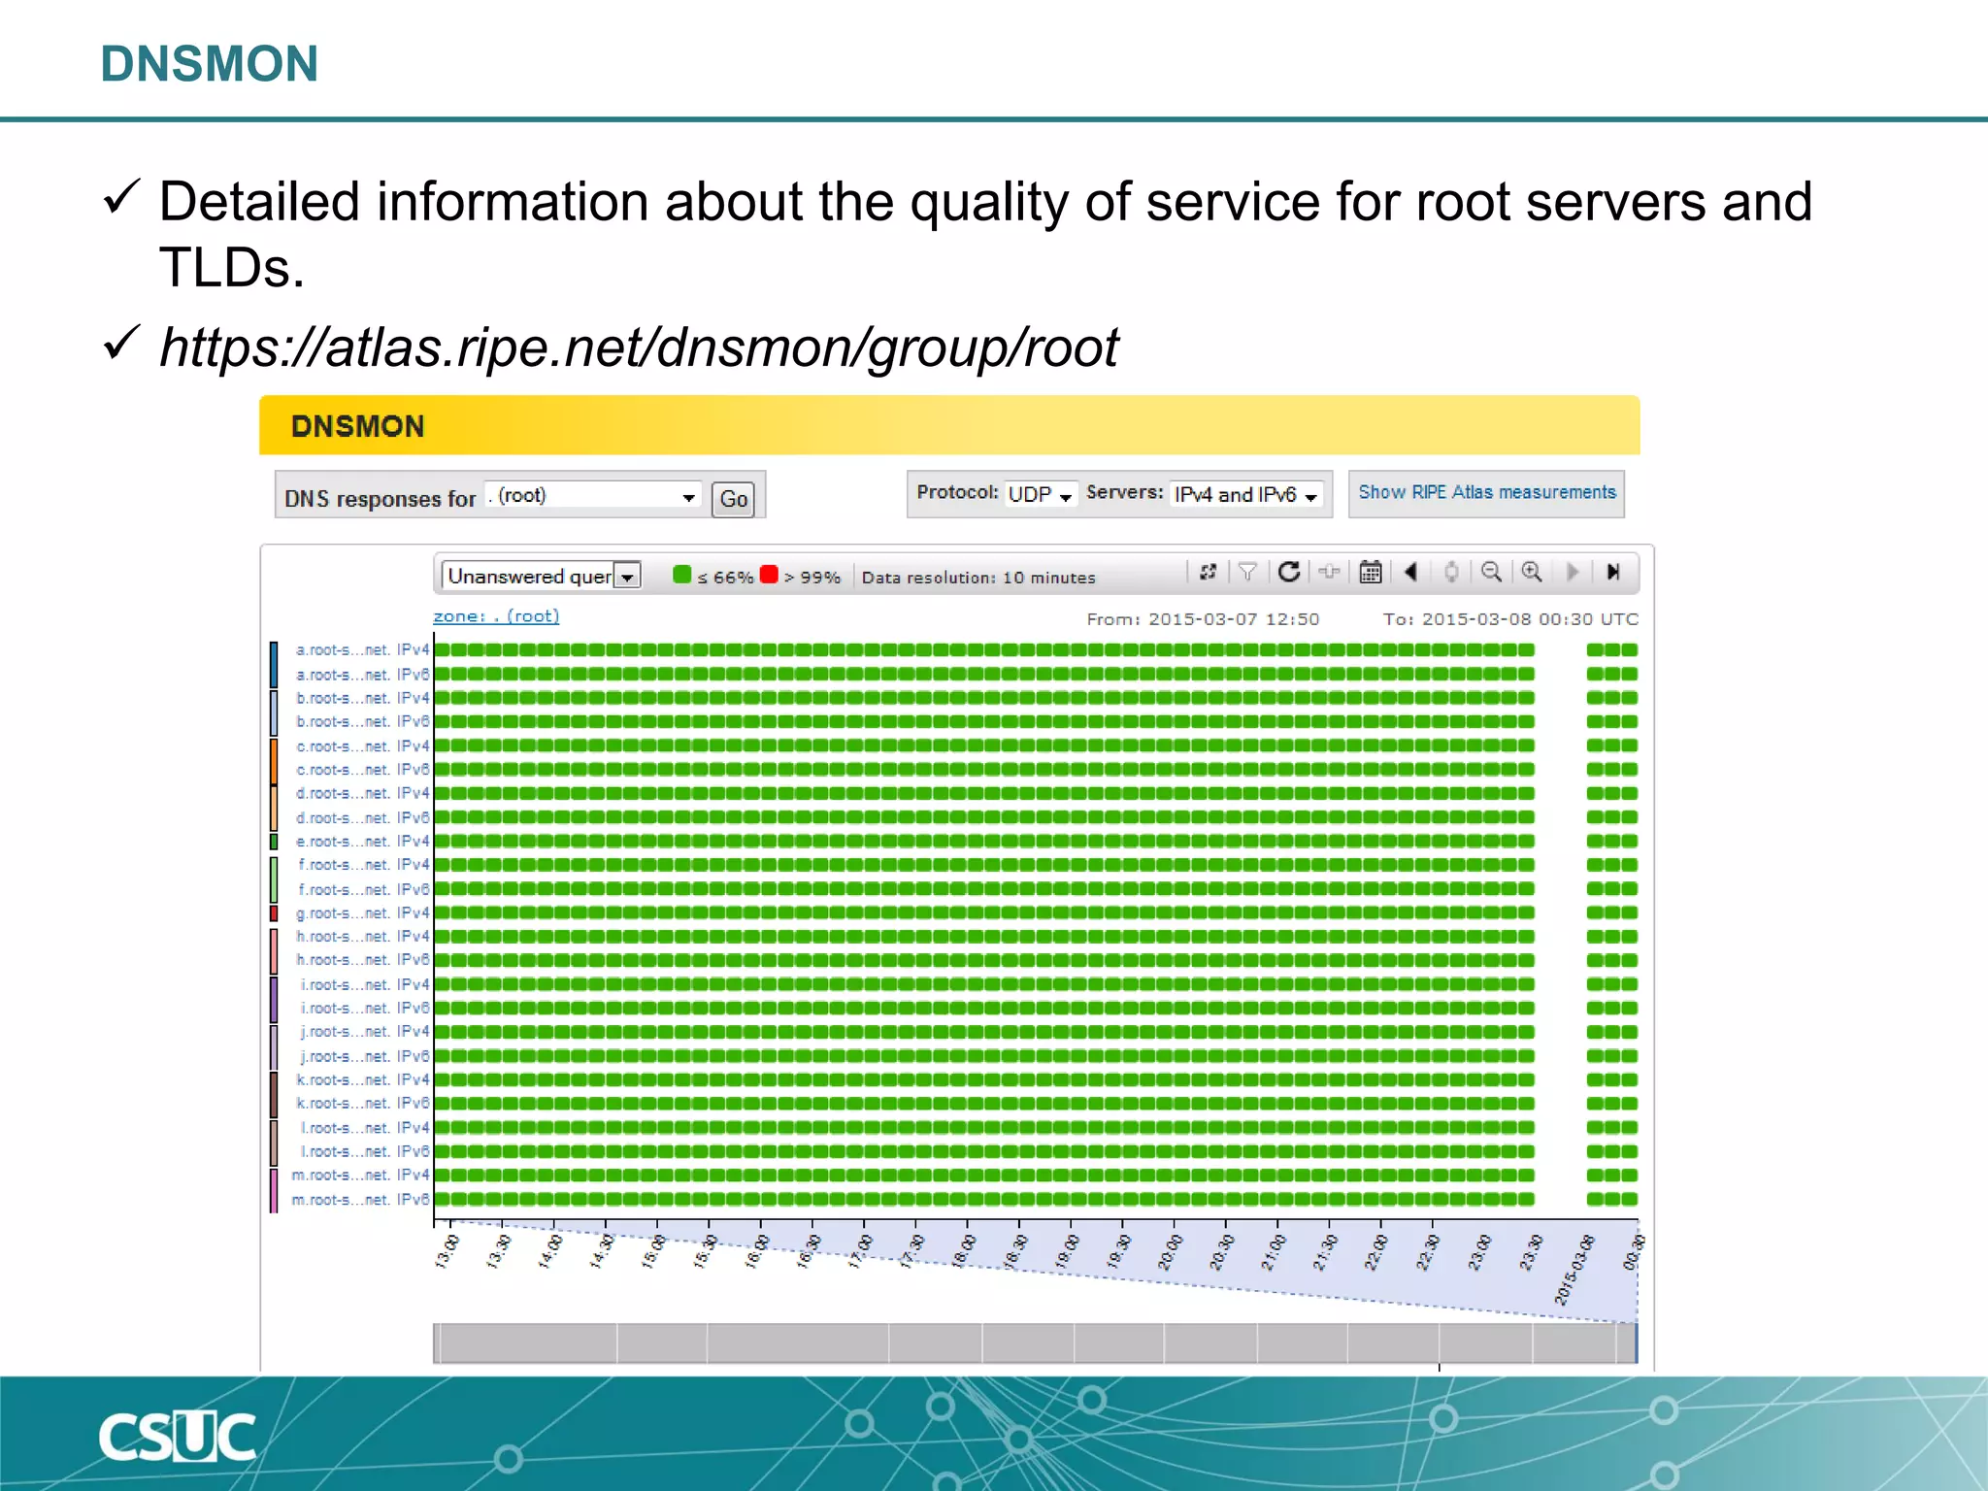Image resolution: width=1988 pixels, height=1491 pixels.
Task: Select the e.root-s...net. IPv4 row label
Action: click(x=362, y=842)
